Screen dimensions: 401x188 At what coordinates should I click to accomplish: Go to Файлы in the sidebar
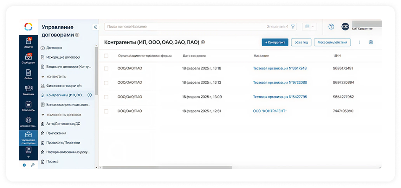coord(28,74)
